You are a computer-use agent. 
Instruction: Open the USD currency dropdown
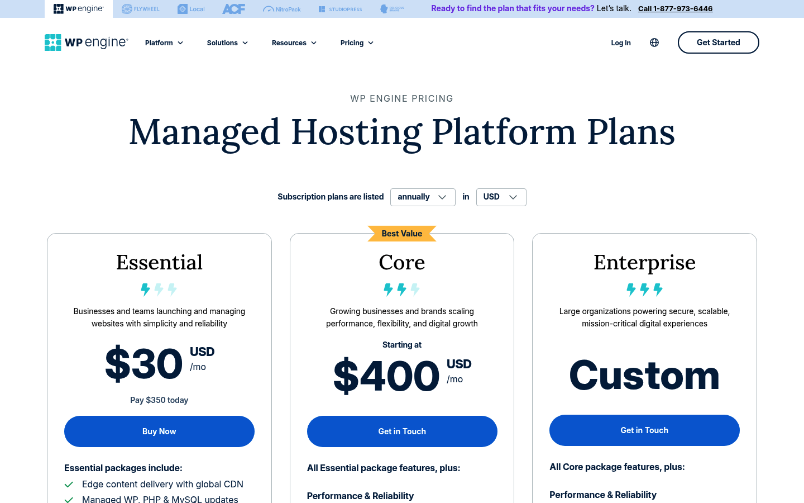tap(501, 197)
